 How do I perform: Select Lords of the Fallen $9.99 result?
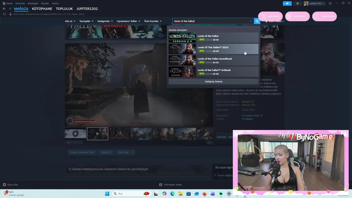[213, 38]
